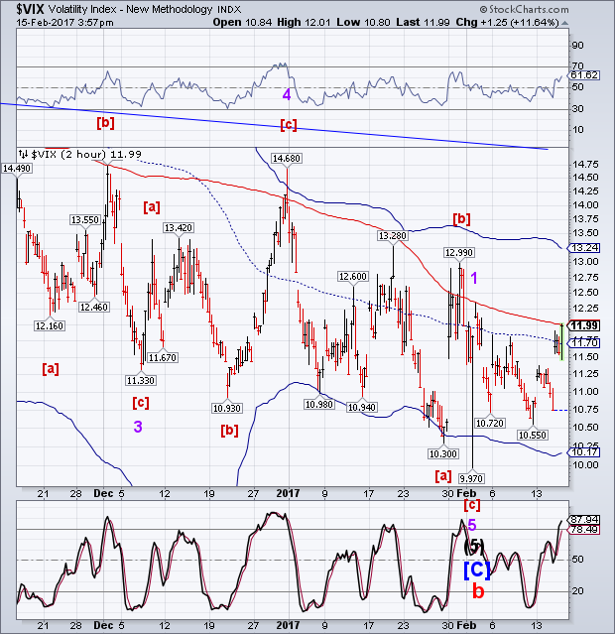Click the red b wave label
The image size is (615, 634).
click(478, 591)
